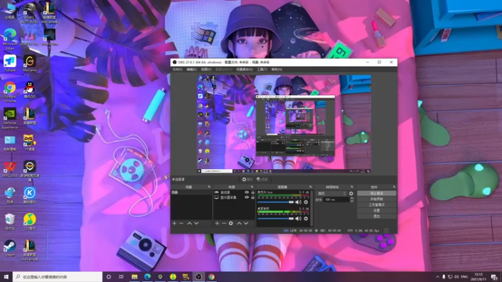Open the File menu in OBS
Screen dimensions: 502x282
tap(178, 70)
